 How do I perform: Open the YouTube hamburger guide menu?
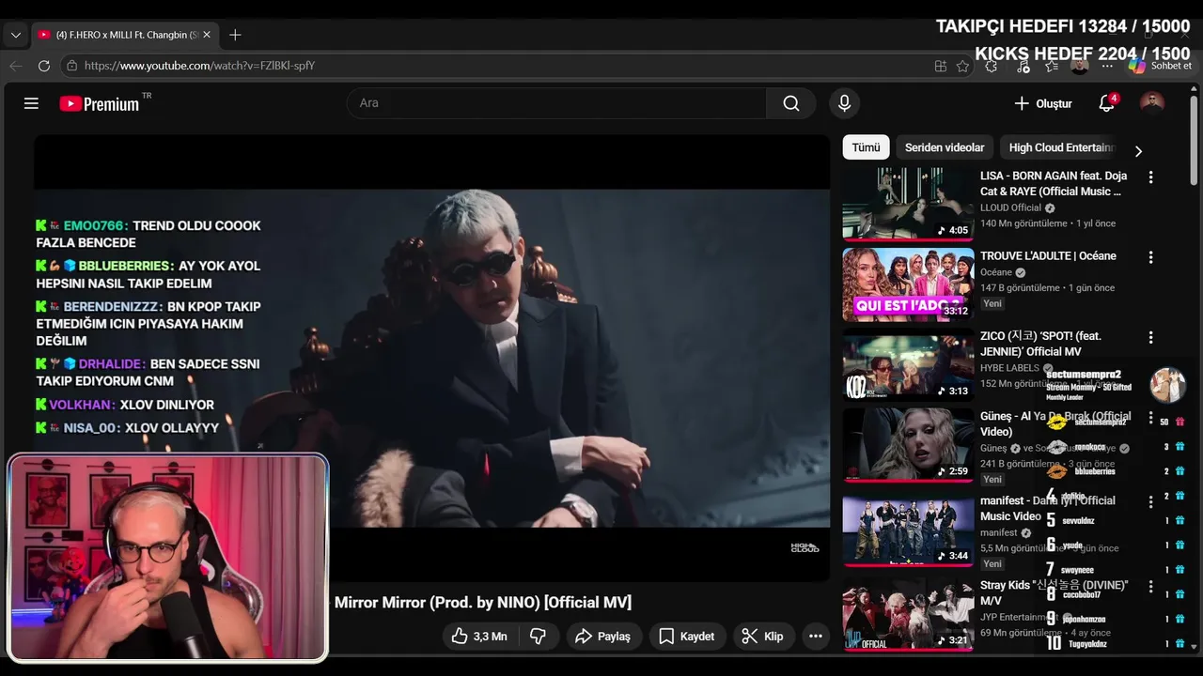[31, 103]
